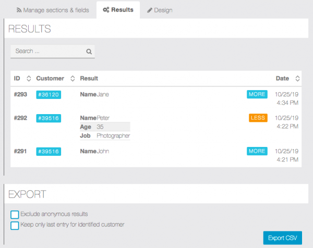Click the Export CSV button
Image resolution: width=313 pixels, height=248 pixels.
point(282,238)
